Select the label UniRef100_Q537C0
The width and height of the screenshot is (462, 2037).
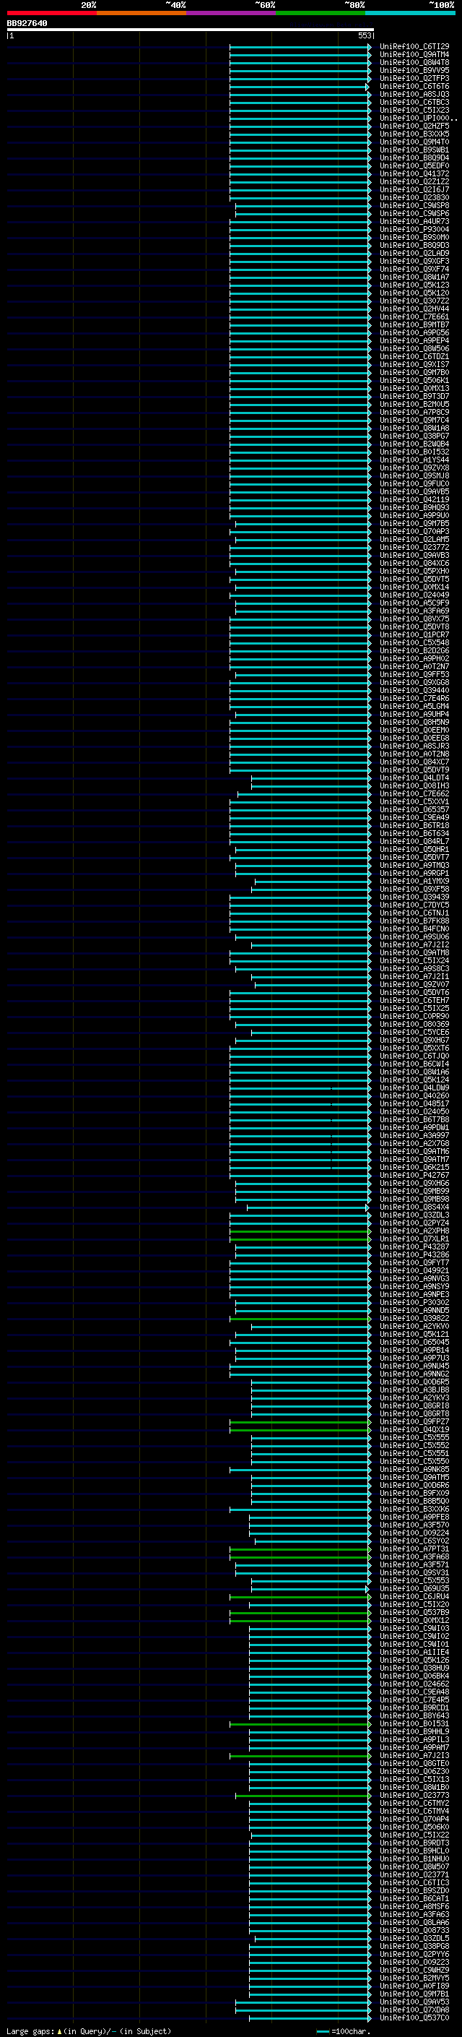(414, 2019)
